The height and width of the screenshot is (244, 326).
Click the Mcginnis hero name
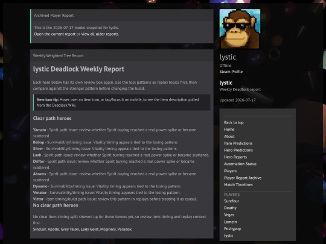(x=107, y=230)
